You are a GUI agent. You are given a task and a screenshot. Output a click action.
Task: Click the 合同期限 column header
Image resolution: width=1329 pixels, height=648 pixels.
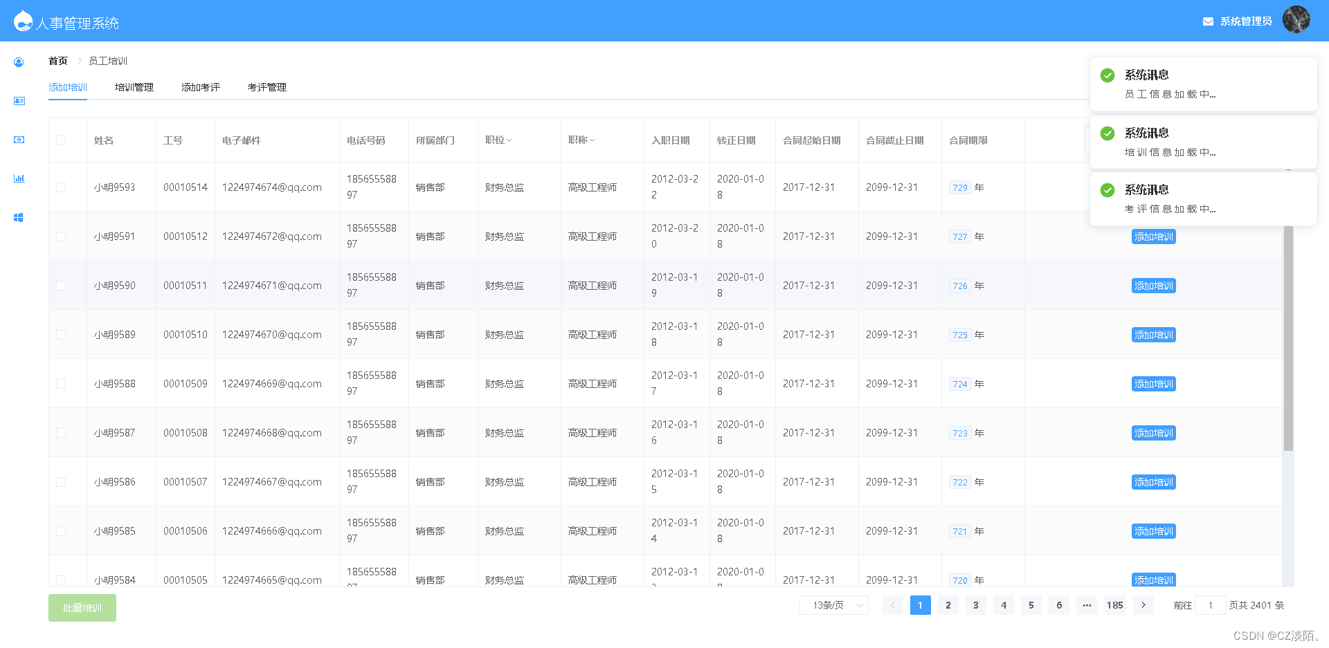968,140
